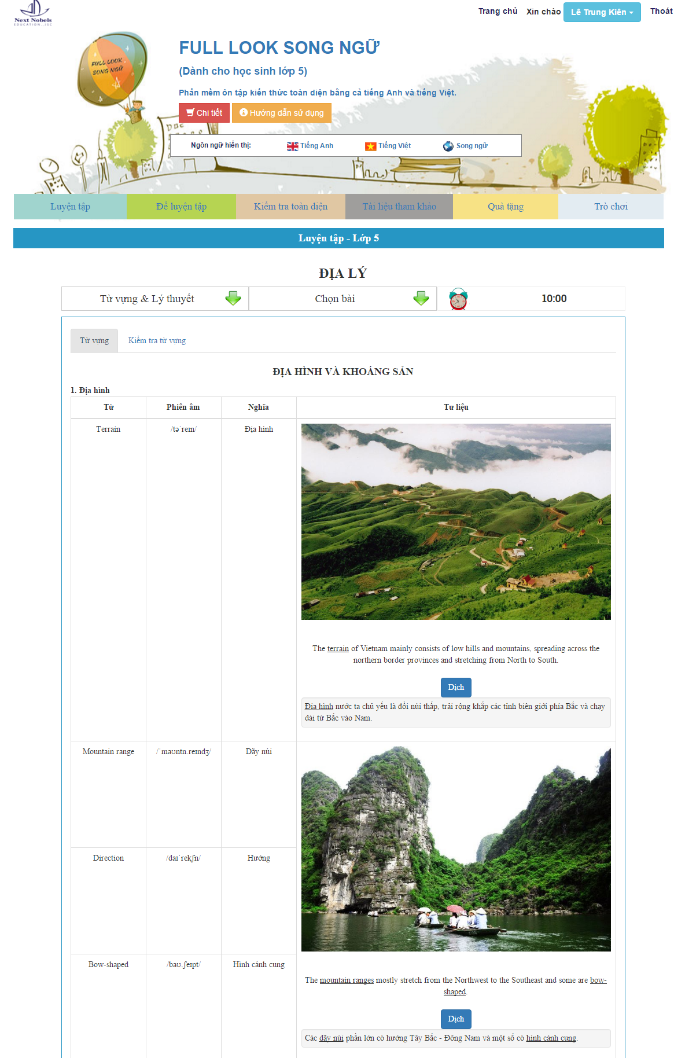Click the hot air balloon Full Look logo
The width and height of the screenshot is (674, 1058).
click(113, 77)
